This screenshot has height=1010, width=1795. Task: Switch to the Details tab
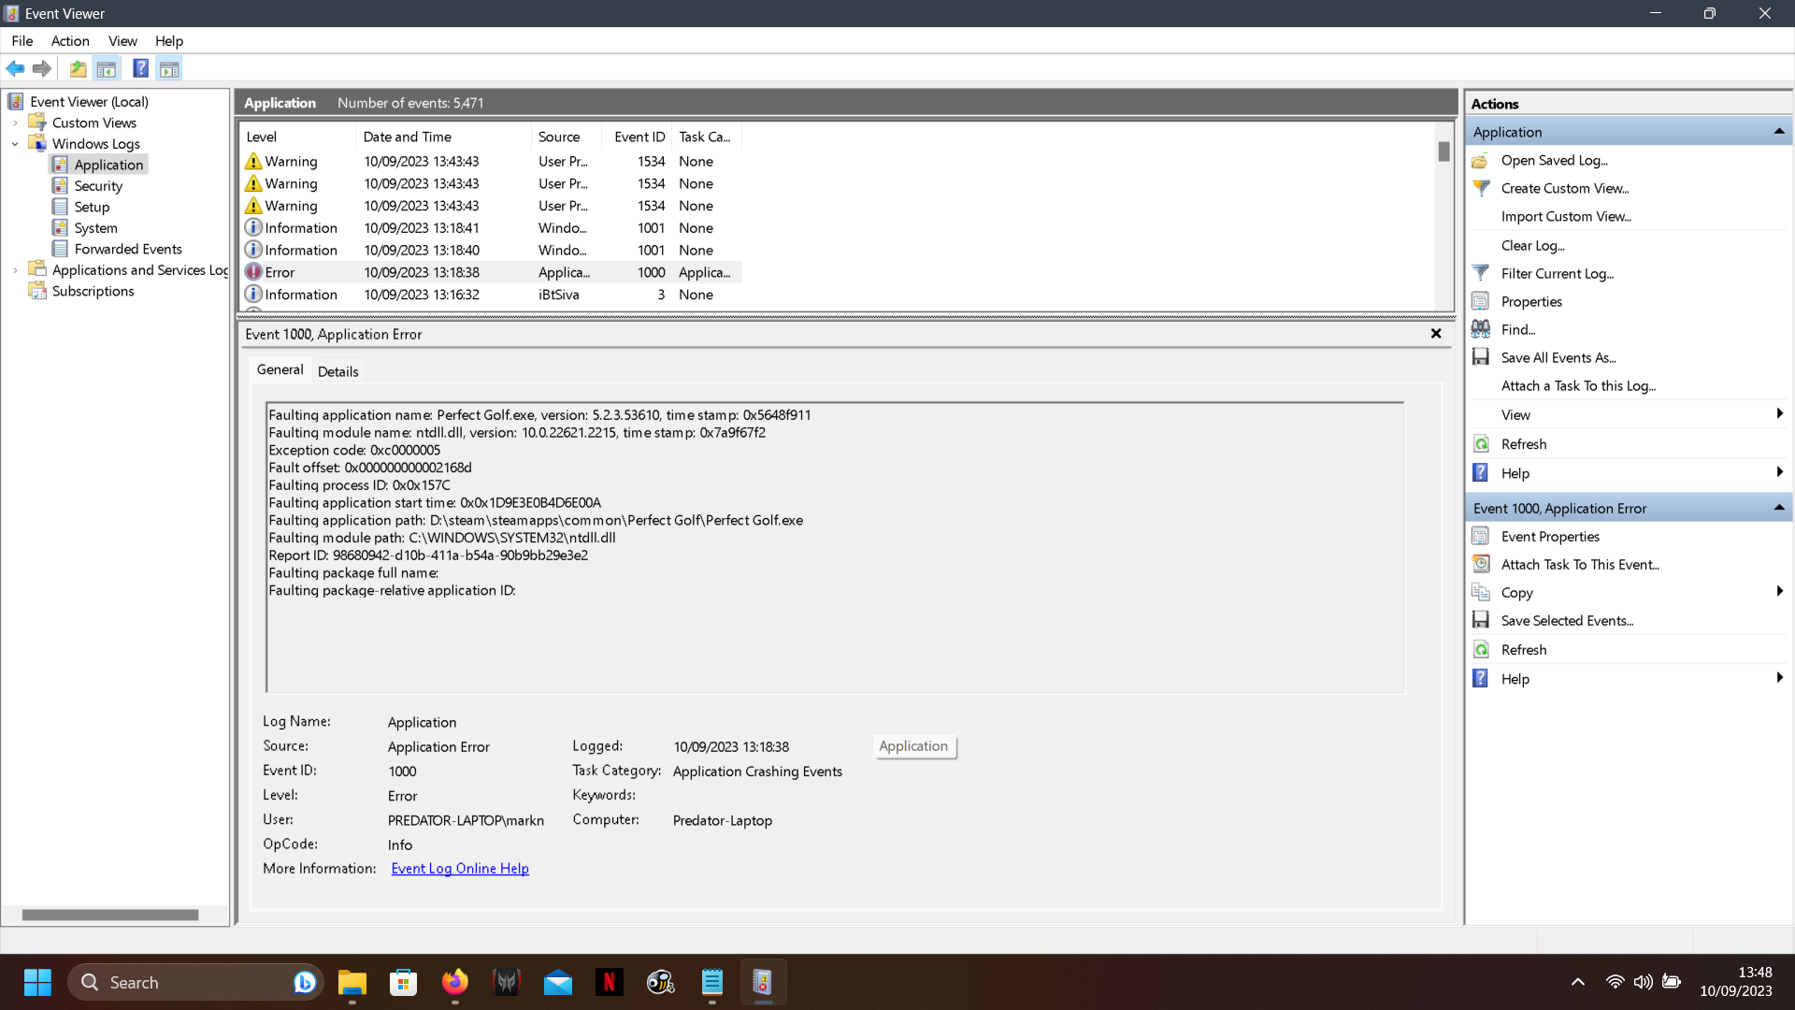337,371
